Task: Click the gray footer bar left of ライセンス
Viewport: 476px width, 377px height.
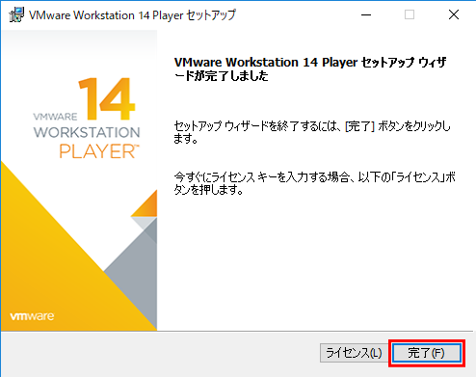Action: click(160, 354)
